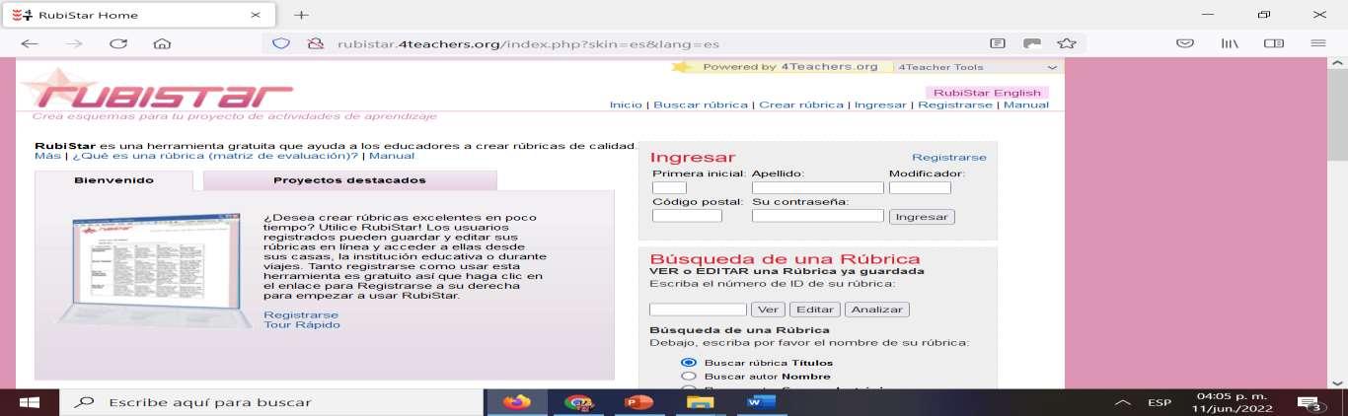Open Manual link in the top navigation
Screen dimensions: 1348x416
[1026, 104]
